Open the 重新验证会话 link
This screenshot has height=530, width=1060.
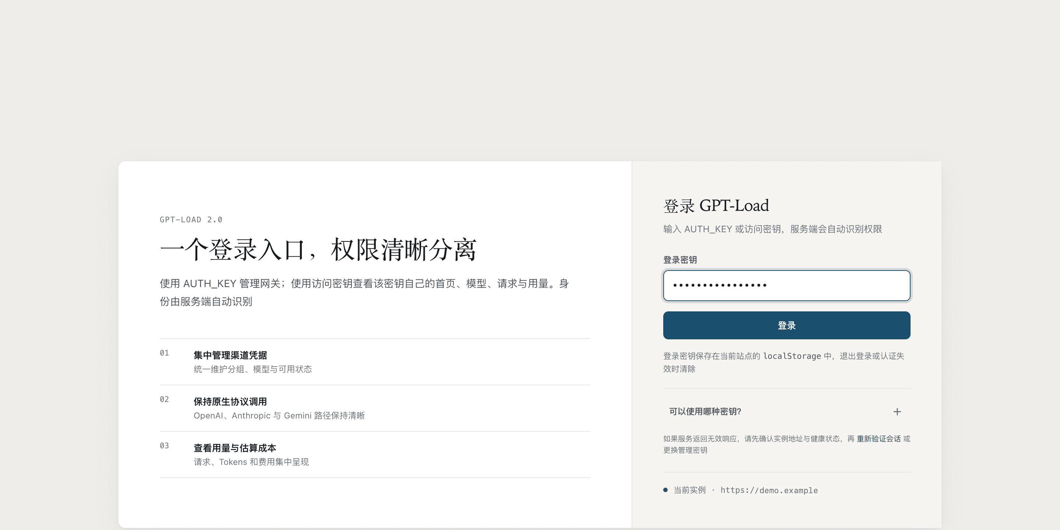(879, 439)
